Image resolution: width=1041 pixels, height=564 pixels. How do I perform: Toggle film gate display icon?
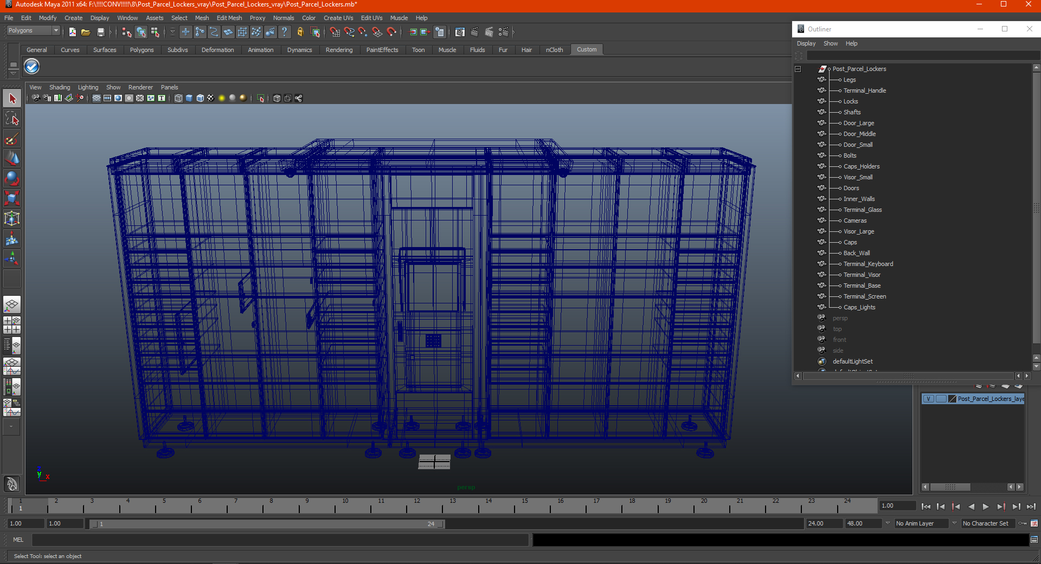tap(107, 98)
